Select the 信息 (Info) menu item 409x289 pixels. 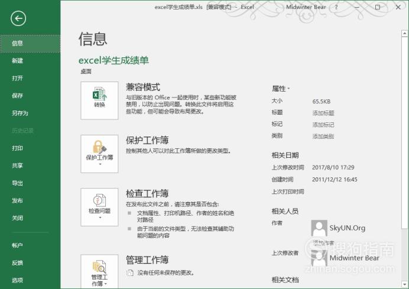(x=30, y=43)
